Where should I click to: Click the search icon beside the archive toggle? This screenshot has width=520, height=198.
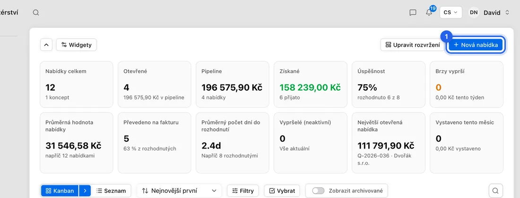[x=495, y=191]
